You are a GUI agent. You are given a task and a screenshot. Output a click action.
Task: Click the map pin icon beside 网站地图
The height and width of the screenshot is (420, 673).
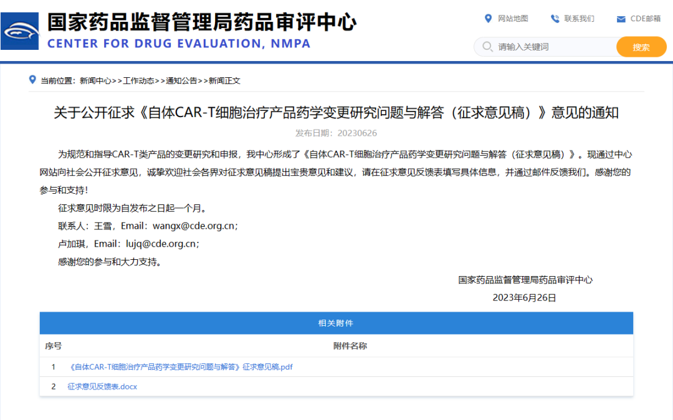pyautogui.click(x=489, y=19)
